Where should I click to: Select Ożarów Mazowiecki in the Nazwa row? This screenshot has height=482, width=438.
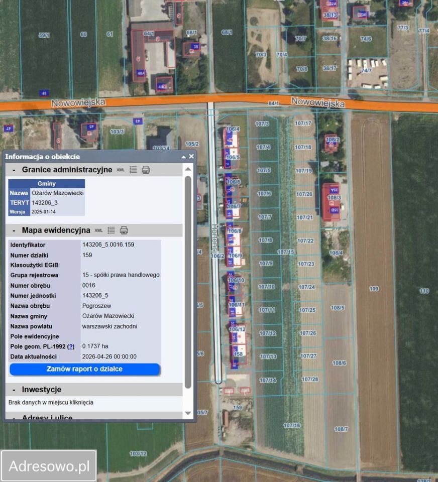(58, 193)
